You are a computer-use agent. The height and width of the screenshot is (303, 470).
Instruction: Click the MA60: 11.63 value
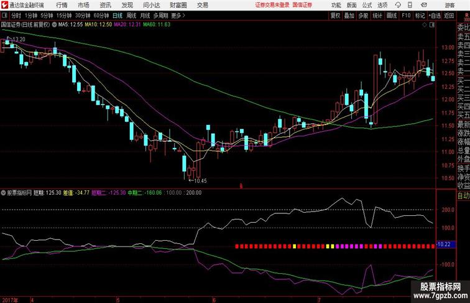point(157,25)
